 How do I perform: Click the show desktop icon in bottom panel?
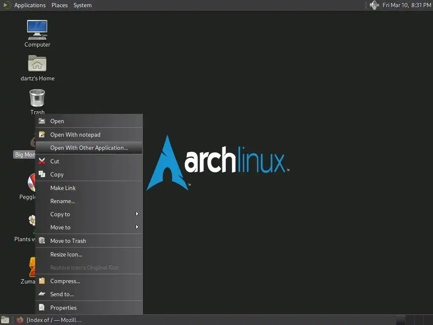coord(5,320)
